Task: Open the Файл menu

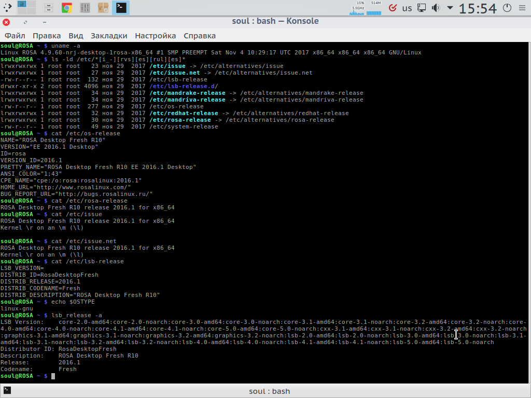Action: [x=15, y=36]
